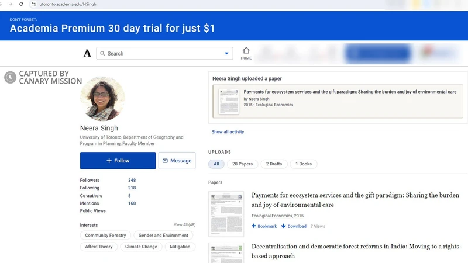
Task: Select Affect Theory interest tag
Action: (x=99, y=247)
